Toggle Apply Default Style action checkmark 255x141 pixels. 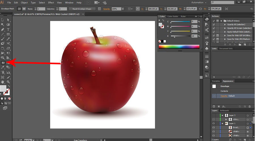(x=214, y=32)
